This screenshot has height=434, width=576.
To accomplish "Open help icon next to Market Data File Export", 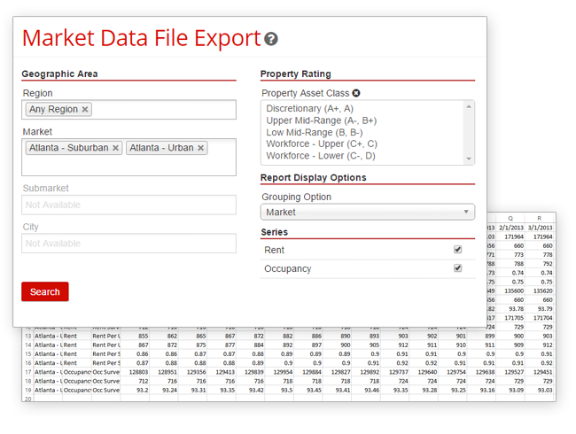I will [271, 39].
